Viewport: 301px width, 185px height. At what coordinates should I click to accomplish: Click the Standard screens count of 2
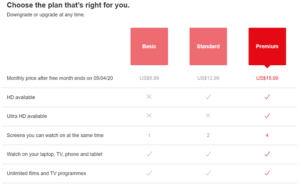[208, 135]
